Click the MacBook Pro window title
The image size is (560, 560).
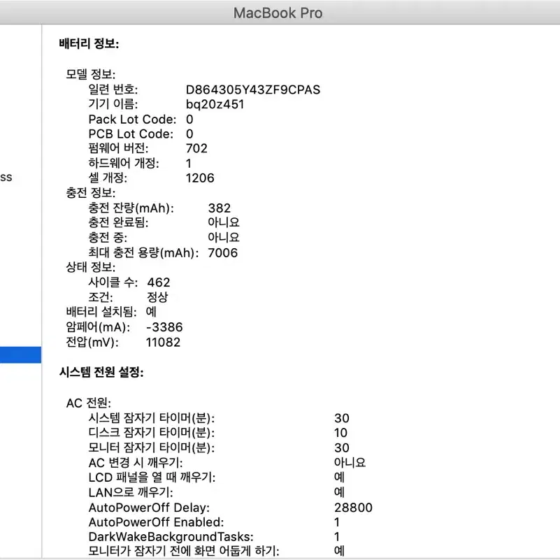pyautogui.click(x=278, y=13)
